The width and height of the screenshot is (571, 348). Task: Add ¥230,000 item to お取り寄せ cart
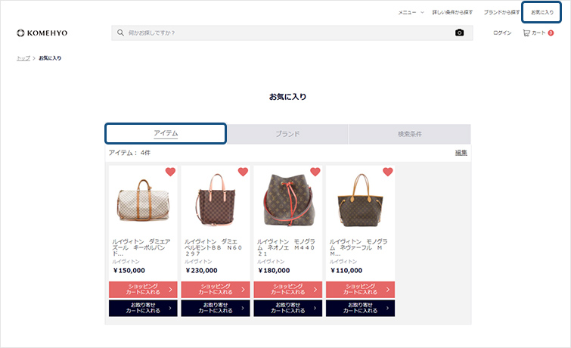[216, 308]
